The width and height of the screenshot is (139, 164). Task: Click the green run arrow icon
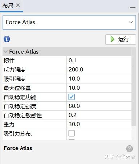(x=113, y=39)
